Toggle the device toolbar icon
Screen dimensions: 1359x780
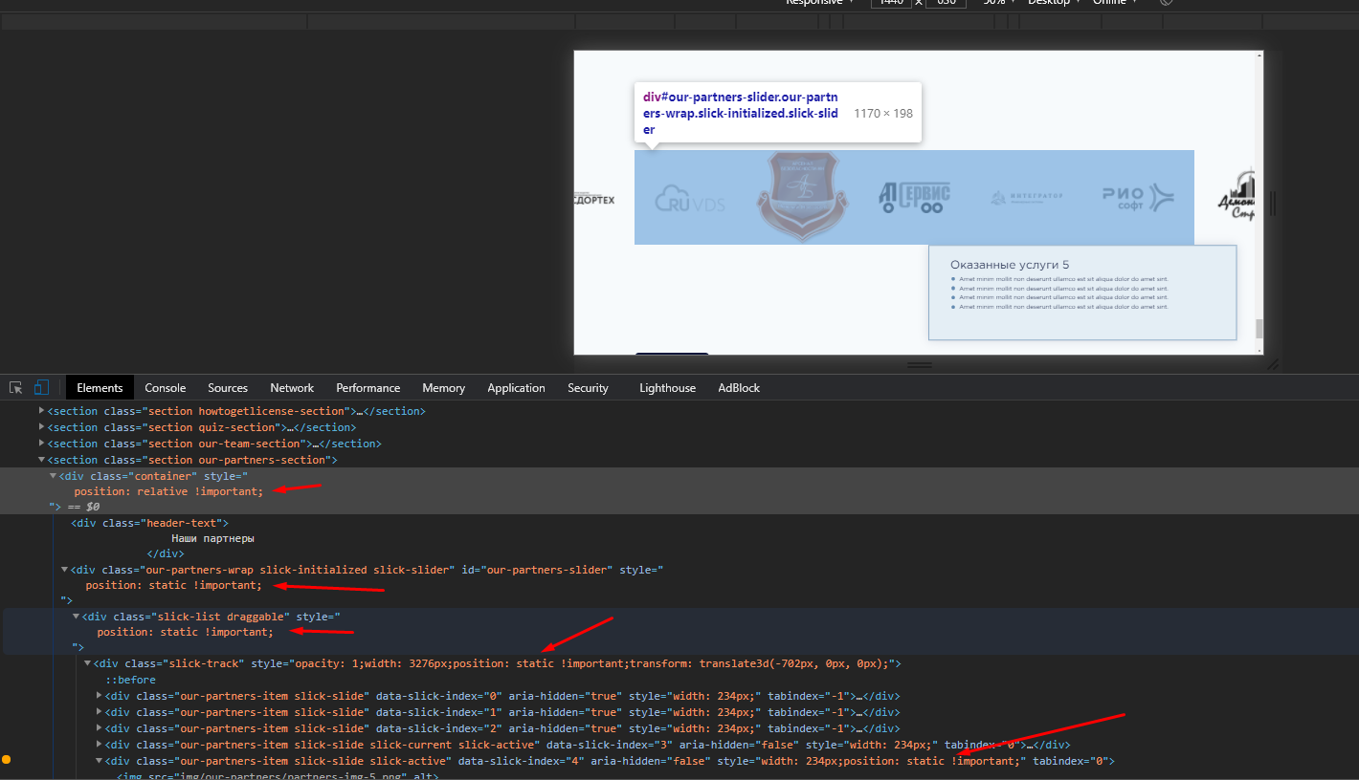point(41,387)
